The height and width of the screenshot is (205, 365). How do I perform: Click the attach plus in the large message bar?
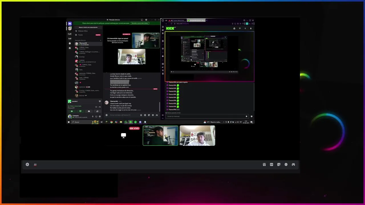27,164
